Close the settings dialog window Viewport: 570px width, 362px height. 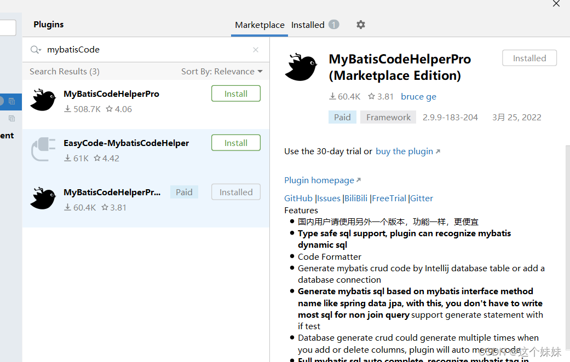point(556,4)
